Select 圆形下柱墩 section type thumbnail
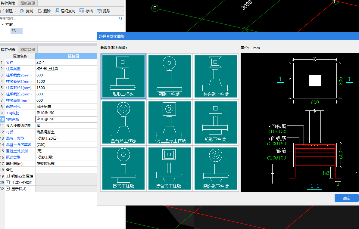The width and height of the screenshot is (359, 229). tap(123, 169)
